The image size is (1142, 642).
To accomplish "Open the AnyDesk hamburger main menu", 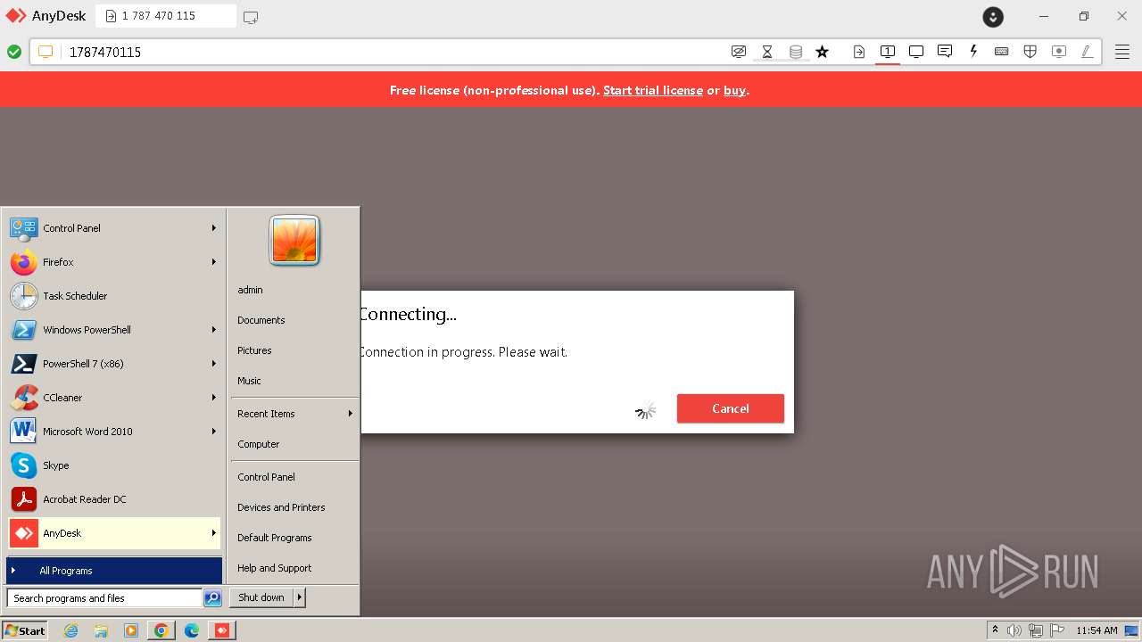I will pos(1122,52).
